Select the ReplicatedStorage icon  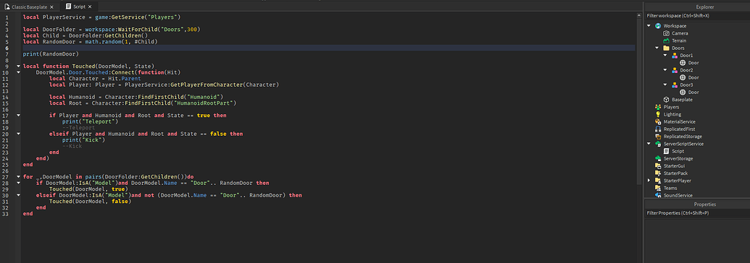(658, 137)
